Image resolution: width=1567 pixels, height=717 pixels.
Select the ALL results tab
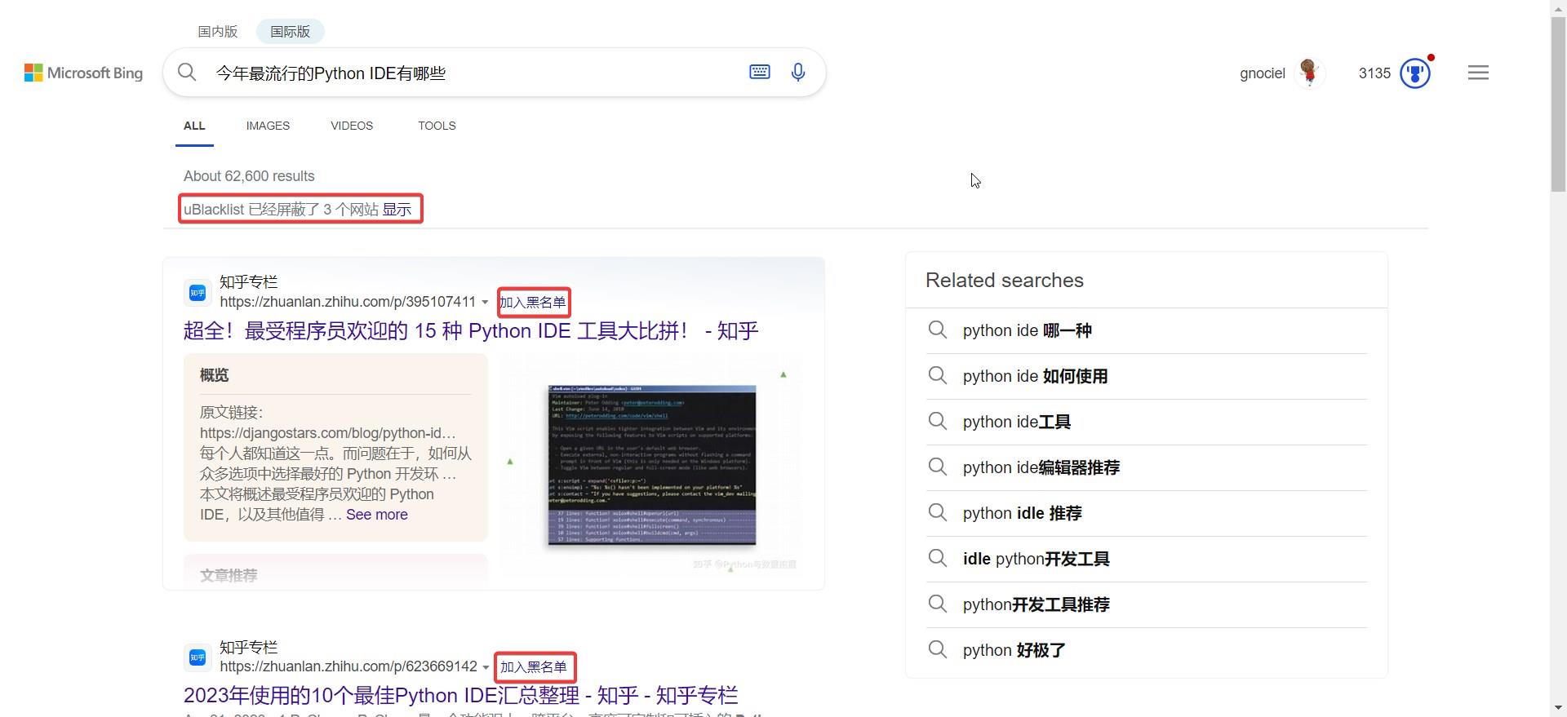click(194, 126)
